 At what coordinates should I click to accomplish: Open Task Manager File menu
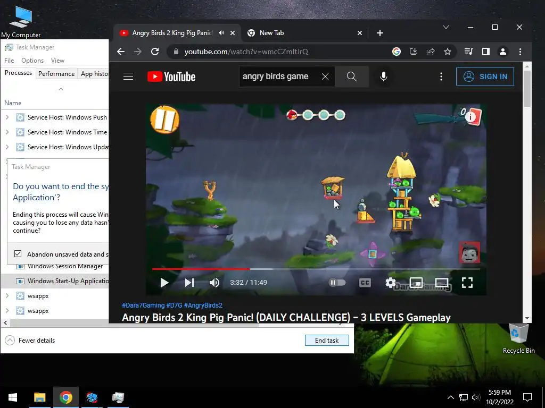9,61
